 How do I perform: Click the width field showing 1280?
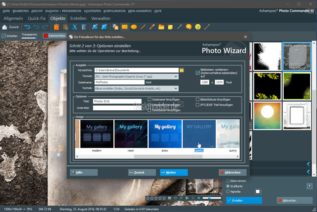[x=205, y=82]
